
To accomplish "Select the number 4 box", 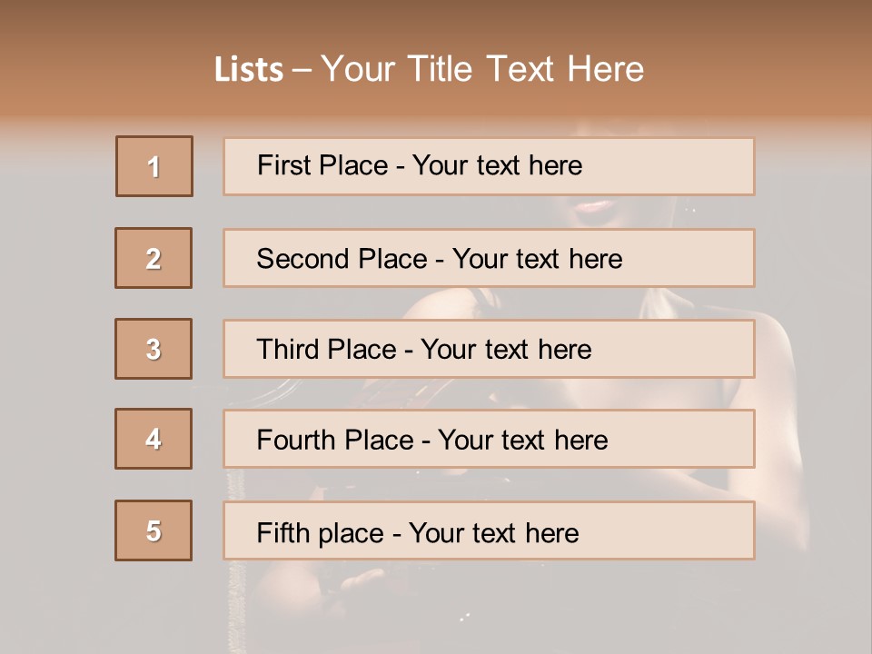I will click(154, 439).
